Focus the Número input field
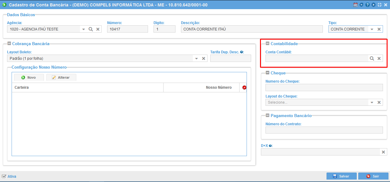This screenshot has height=182, width=390. coord(128,29)
